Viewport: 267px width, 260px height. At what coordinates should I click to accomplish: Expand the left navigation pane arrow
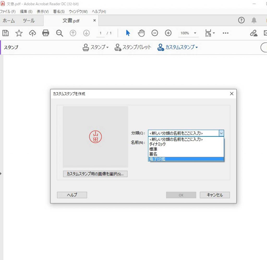click(x=1, y=174)
